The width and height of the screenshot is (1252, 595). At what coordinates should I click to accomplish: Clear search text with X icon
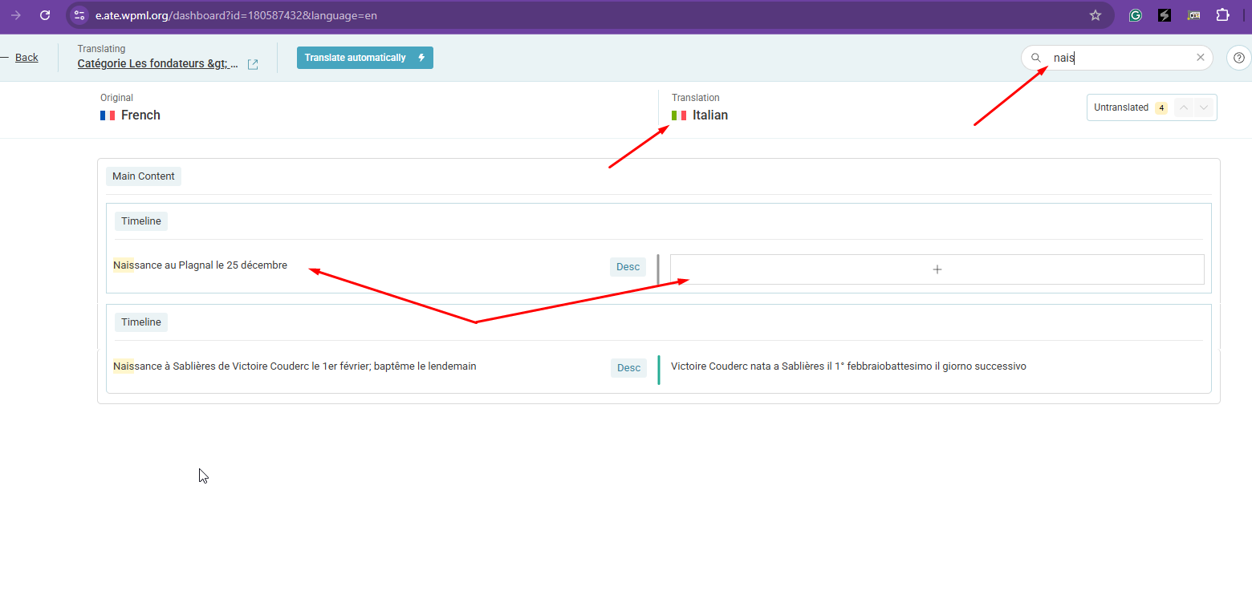click(x=1200, y=58)
